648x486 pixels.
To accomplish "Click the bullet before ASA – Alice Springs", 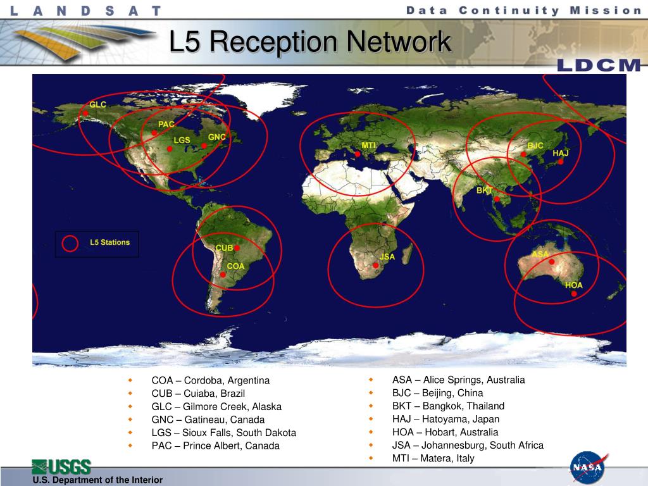I will pos(371,380).
